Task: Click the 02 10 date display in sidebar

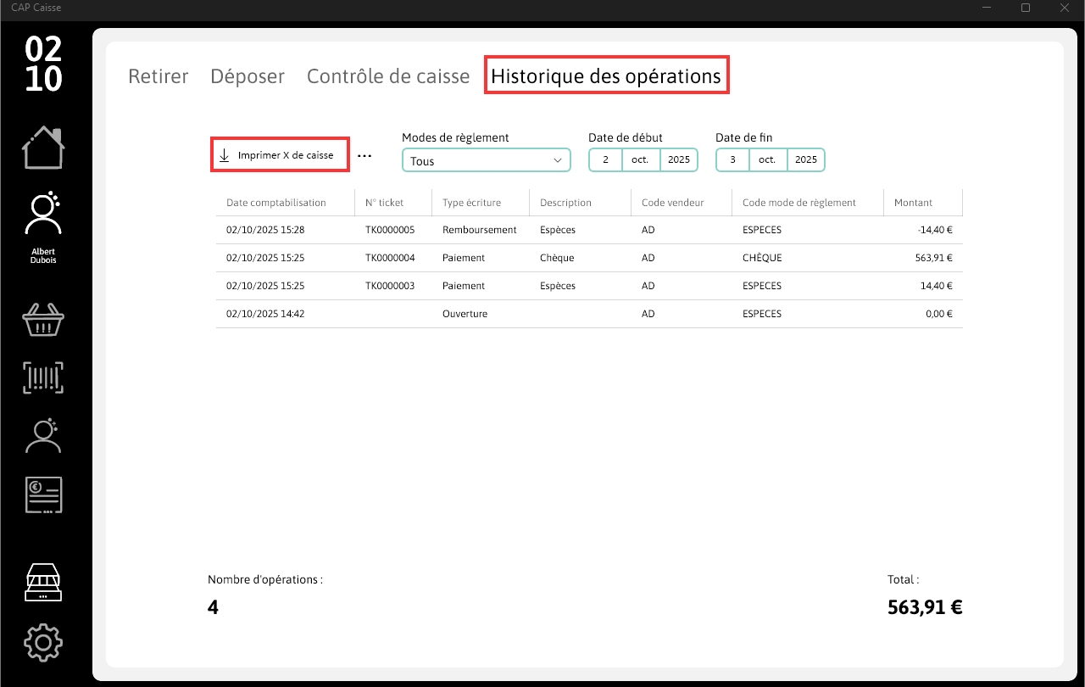Action: (43, 64)
